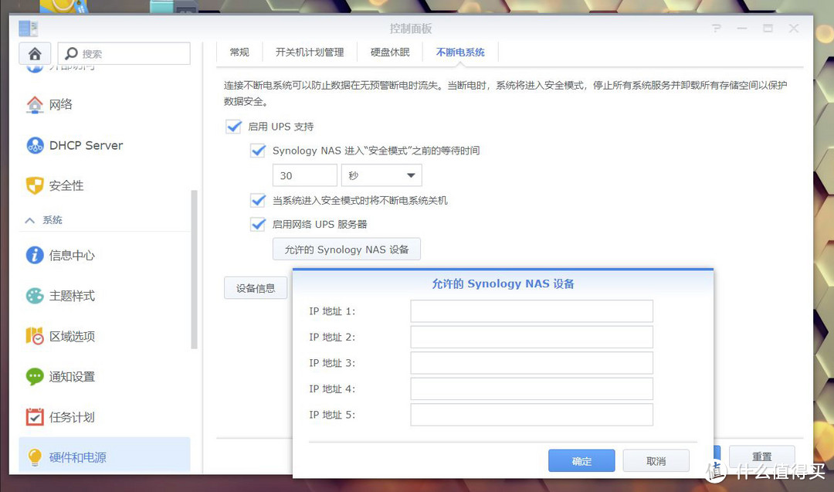Viewport: 834px width, 492px height.
Task: Select 区域选项 in the sidebar
Action: pyautogui.click(x=104, y=336)
